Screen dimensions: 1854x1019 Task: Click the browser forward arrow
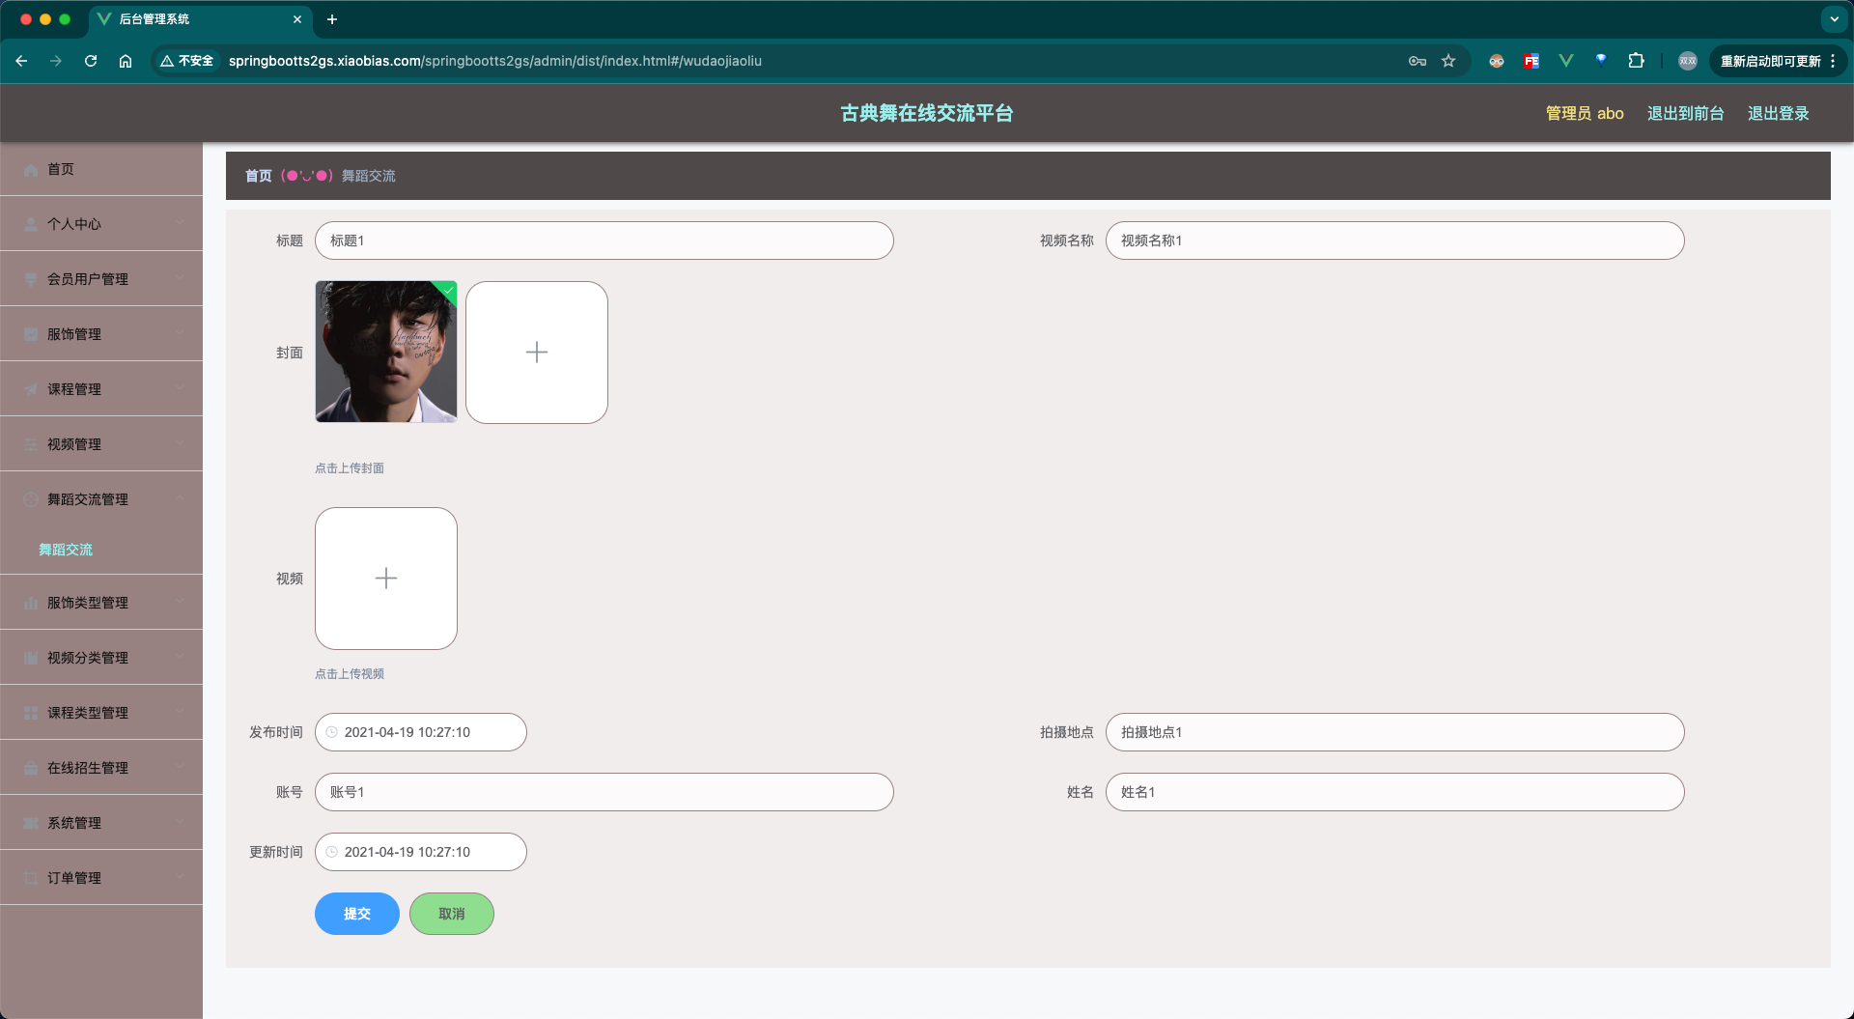pos(56,61)
